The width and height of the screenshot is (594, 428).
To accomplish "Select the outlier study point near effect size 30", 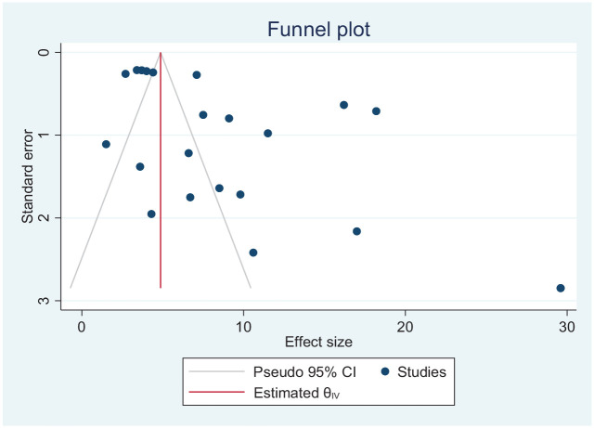I will (x=561, y=288).
